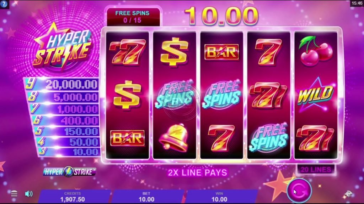Select the cherries symbol on reel five
Screen dimensions: 364x204
tap(315, 51)
